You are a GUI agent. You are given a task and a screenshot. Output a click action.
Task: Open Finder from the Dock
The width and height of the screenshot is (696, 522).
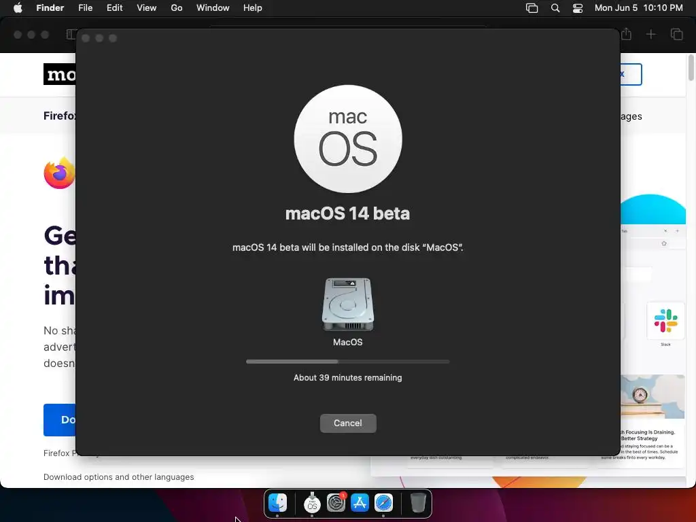coord(278,503)
